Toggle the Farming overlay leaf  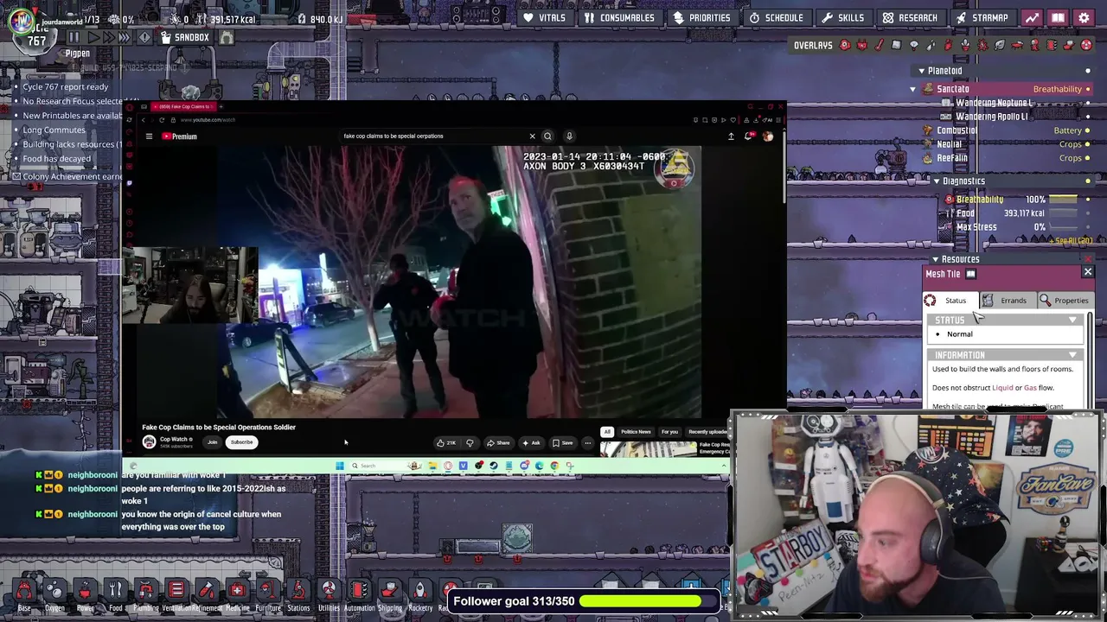point(1001,45)
